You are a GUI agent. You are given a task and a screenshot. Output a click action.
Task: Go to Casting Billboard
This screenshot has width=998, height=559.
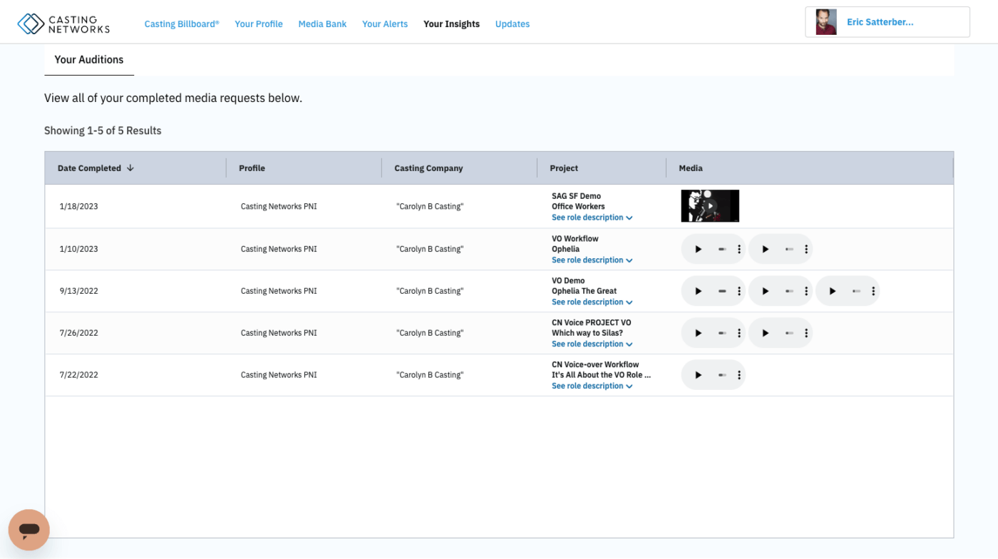point(181,24)
